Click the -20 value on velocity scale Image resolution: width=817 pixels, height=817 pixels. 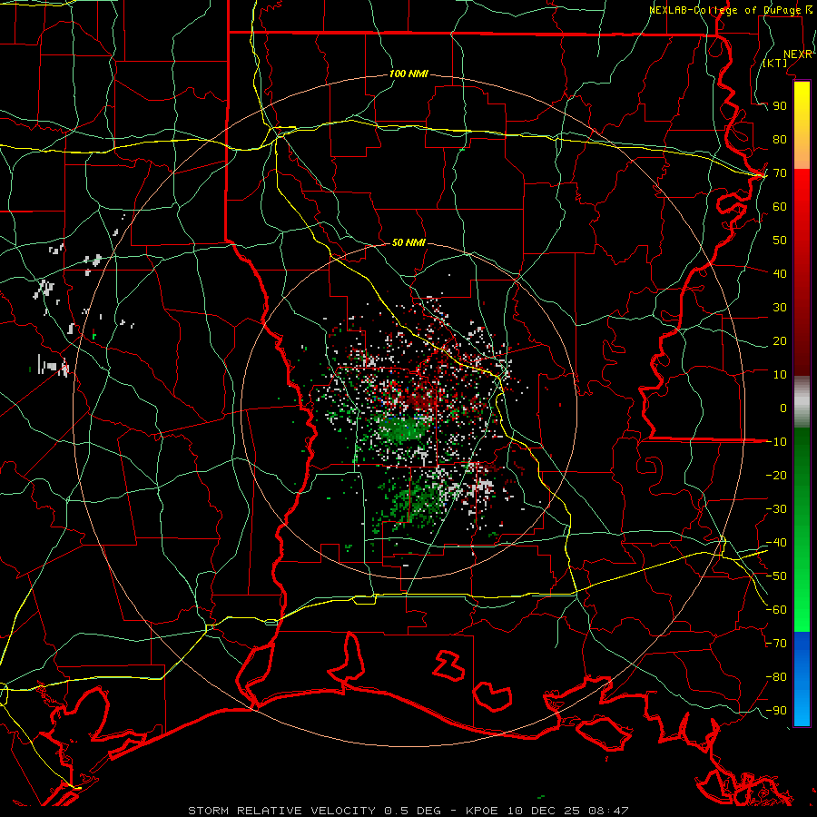[776, 476]
